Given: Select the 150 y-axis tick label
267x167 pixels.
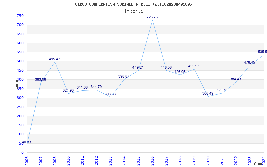Looking at the screenshot, I should (20, 125).
